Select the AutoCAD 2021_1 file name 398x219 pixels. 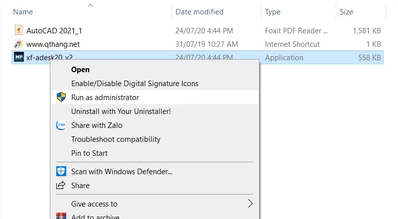(x=54, y=30)
